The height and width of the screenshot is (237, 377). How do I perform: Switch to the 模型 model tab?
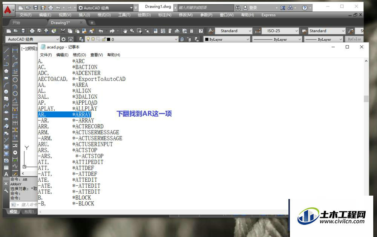point(13,211)
